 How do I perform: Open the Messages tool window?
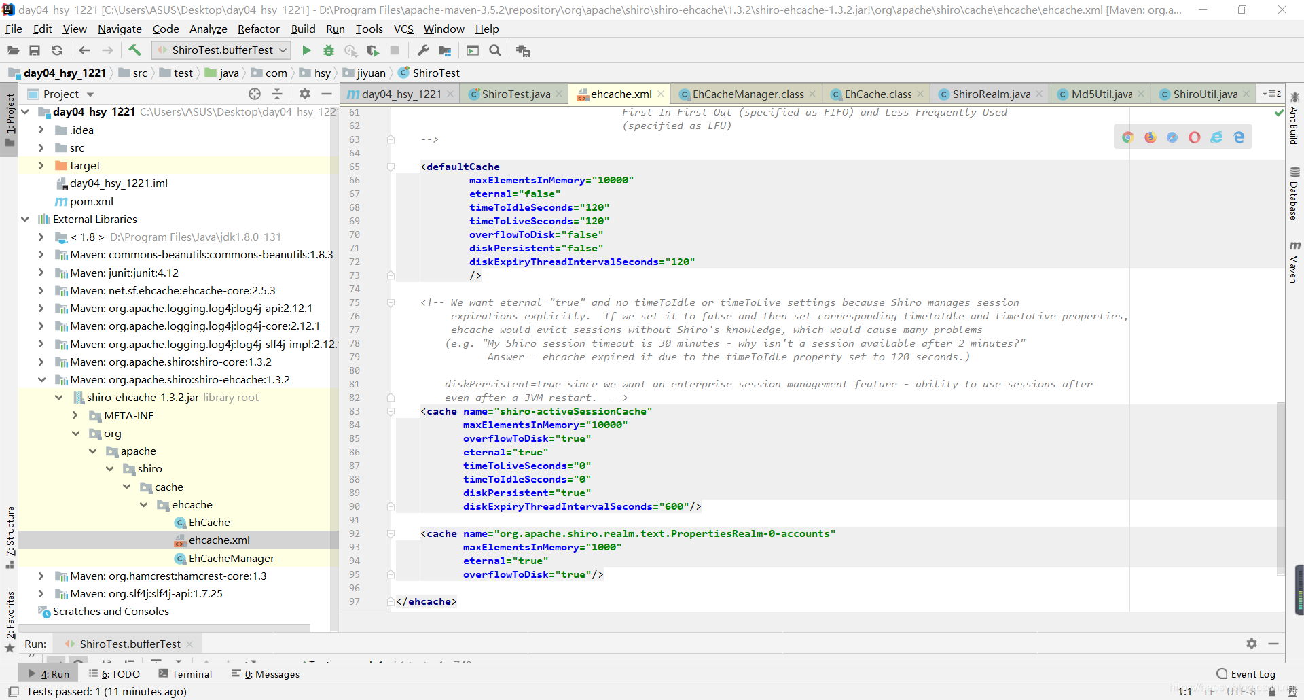(266, 674)
